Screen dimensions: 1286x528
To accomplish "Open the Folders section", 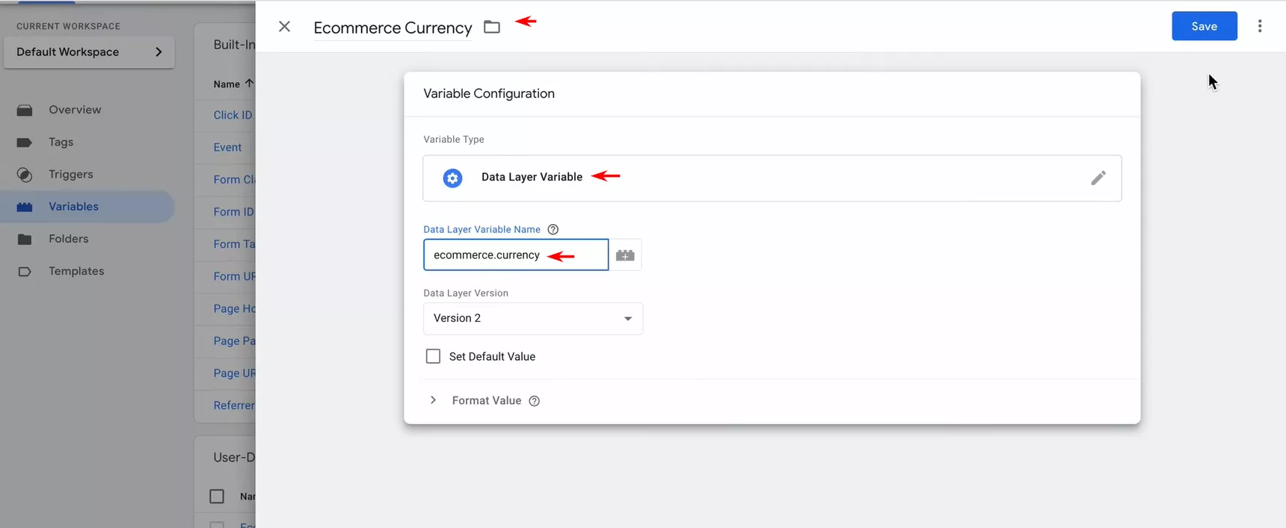I will [x=69, y=239].
